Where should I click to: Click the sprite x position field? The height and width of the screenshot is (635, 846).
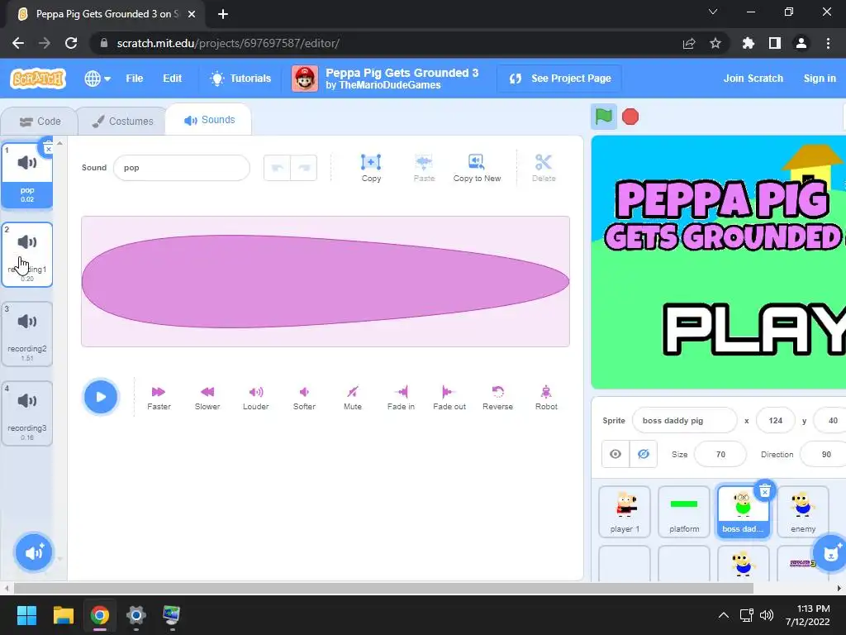coord(775,421)
